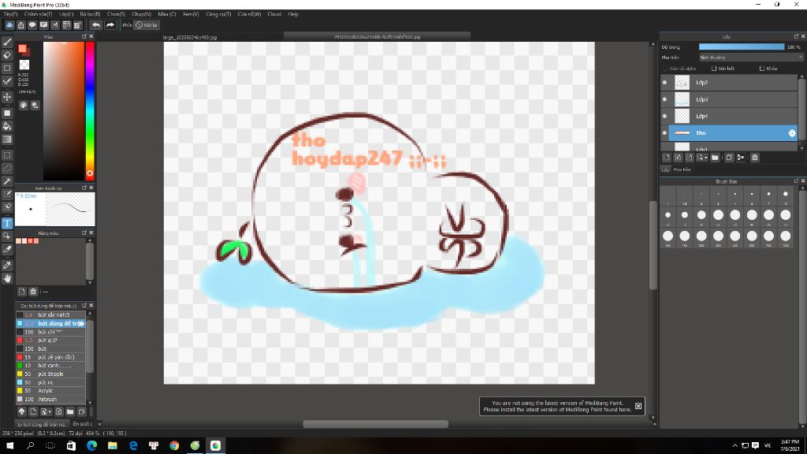
Task: Undock the Bảng màu palette panel
Action: coord(84,233)
